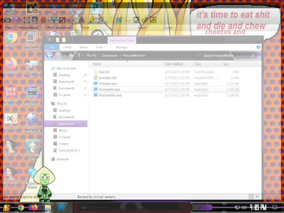The height and width of the screenshot is (213, 284).
Task: Select the Procmon64.exe file row
Action: (166, 89)
